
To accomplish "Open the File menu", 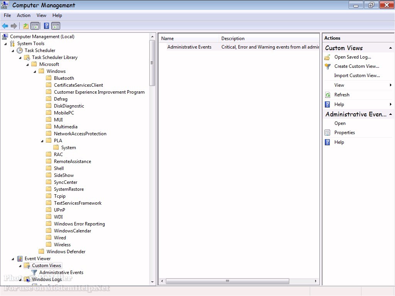I will tap(7, 15).
